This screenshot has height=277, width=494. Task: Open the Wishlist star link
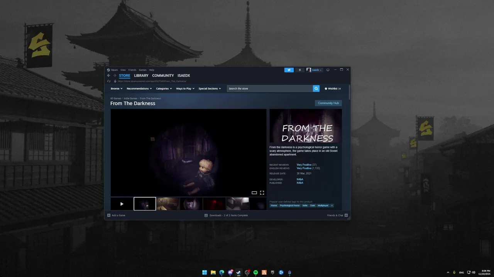[x=332, y=88]
